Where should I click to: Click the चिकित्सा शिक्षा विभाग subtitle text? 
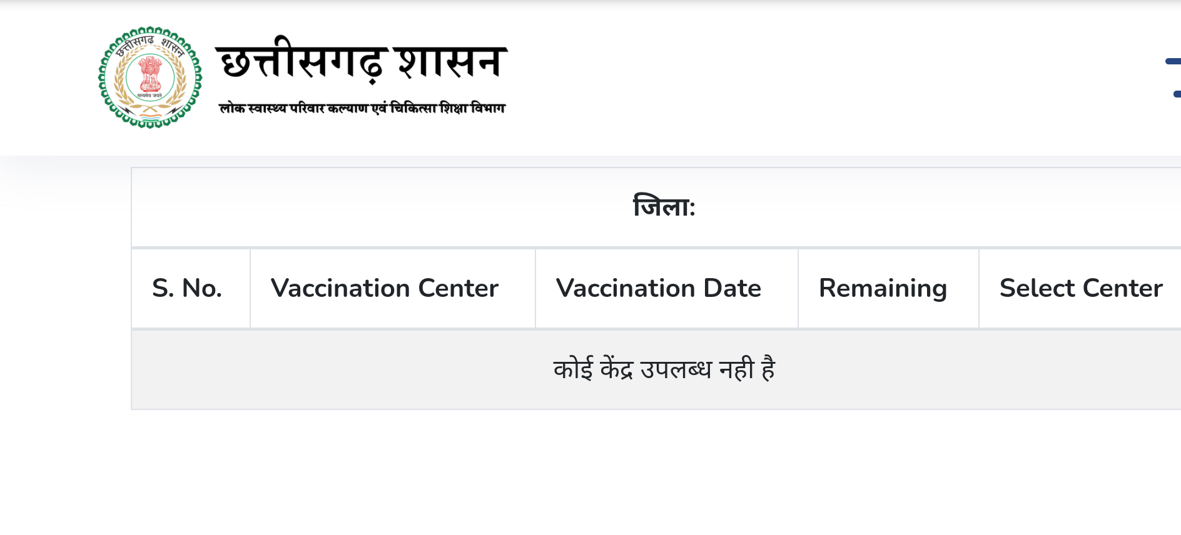[x=447, y=108]
